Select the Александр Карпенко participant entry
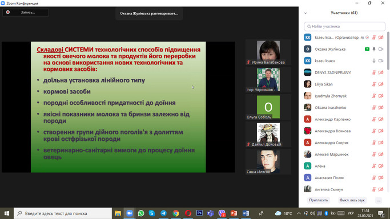Viewport: 390px width, 219px height. pos(344,119)
